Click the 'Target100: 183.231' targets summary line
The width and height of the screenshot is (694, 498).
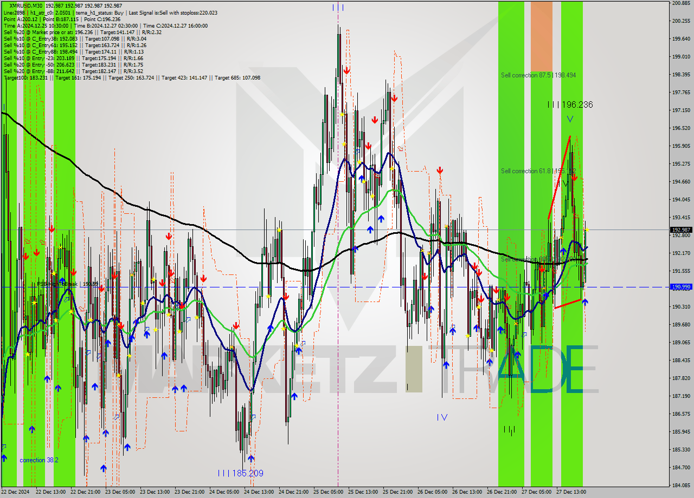tap(132, 77)
